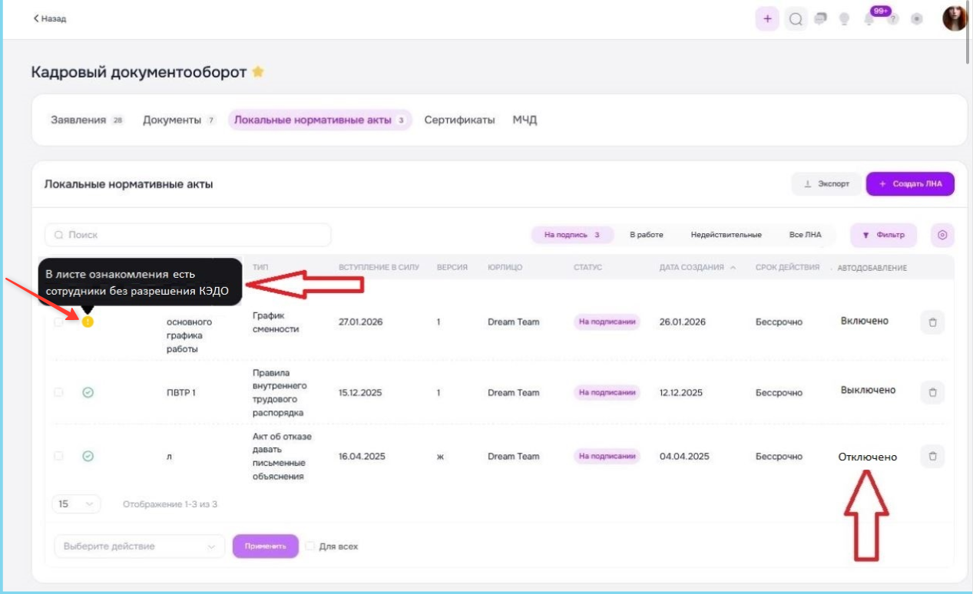Screen dimensions: 973x594
Task: Click the yellow warning icon in first row
Action: pyautogui.click(x=88, y=322)
